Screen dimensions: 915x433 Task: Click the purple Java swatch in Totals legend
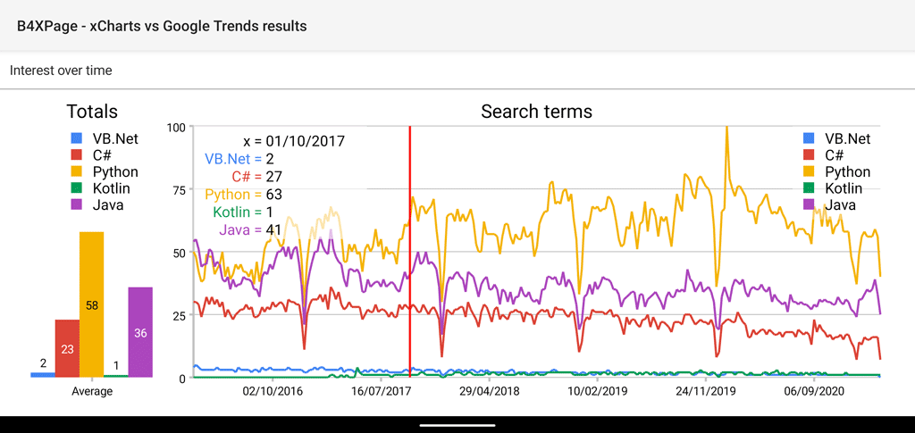click(77, 205)
